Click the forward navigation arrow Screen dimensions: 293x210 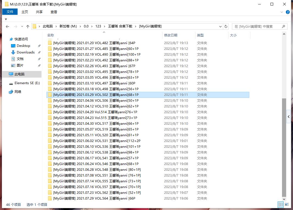[x=16, y=27]
